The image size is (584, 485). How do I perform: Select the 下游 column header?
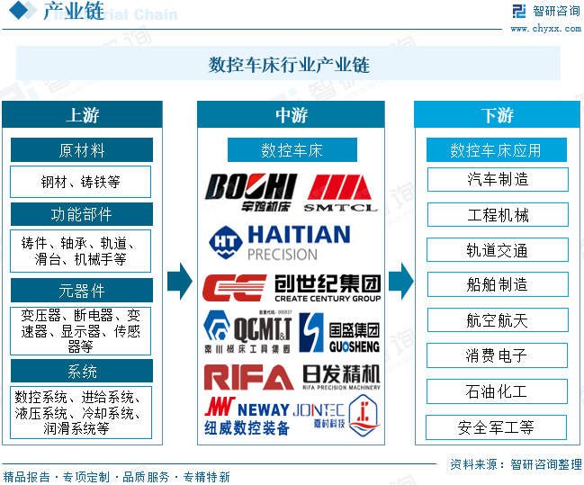click(498, 115)
